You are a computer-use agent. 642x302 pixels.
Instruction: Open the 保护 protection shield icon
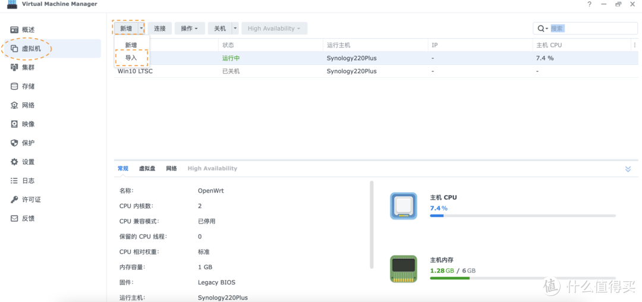tap(14, 143)
